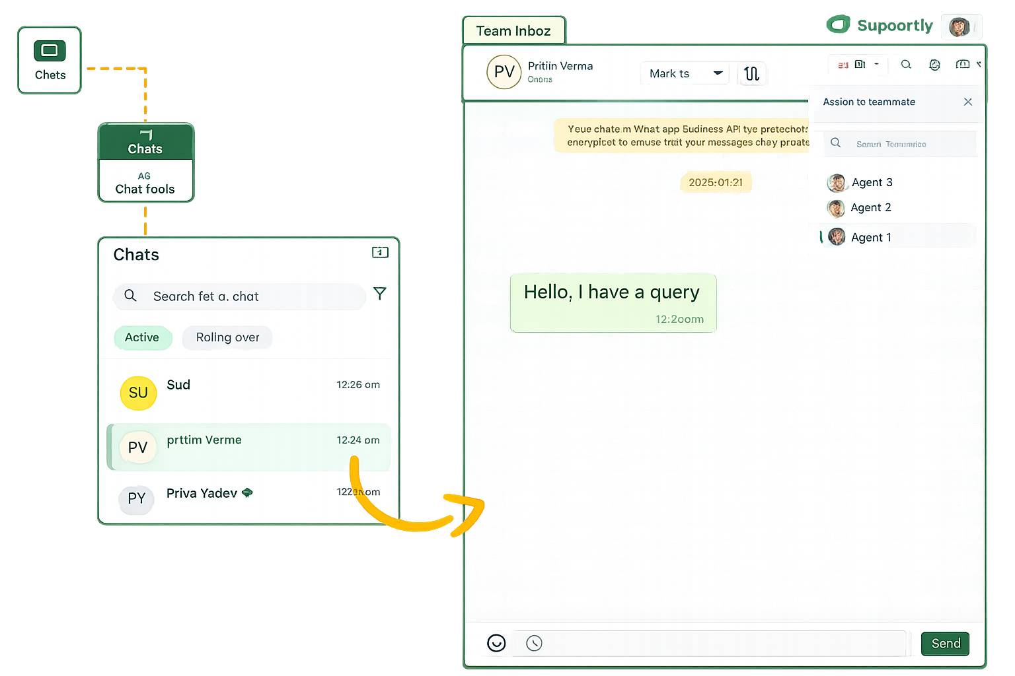This screenshot has width=1015, height=676.
Task: Click the magnifier icon in chat search
Action: [130, 296]
